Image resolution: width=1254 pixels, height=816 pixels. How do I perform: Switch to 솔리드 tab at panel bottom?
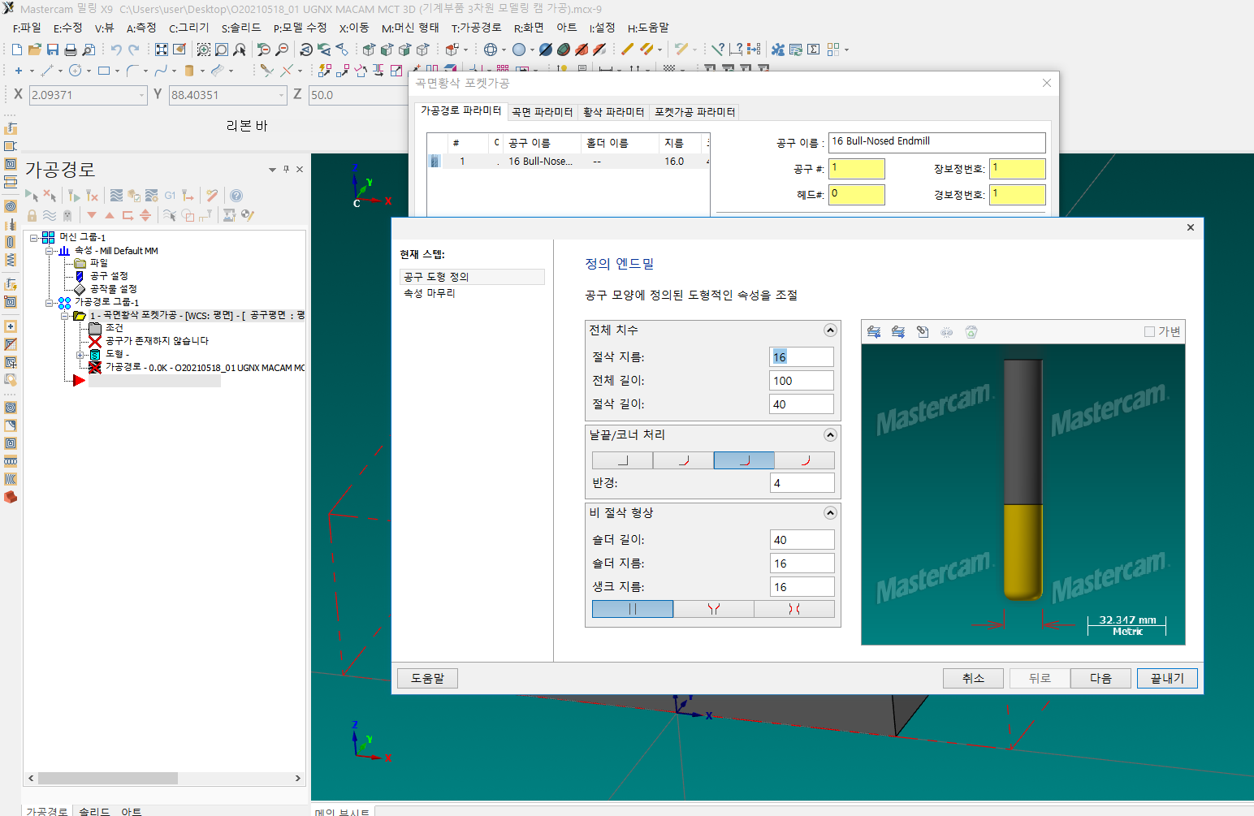[x=94, y=810]
